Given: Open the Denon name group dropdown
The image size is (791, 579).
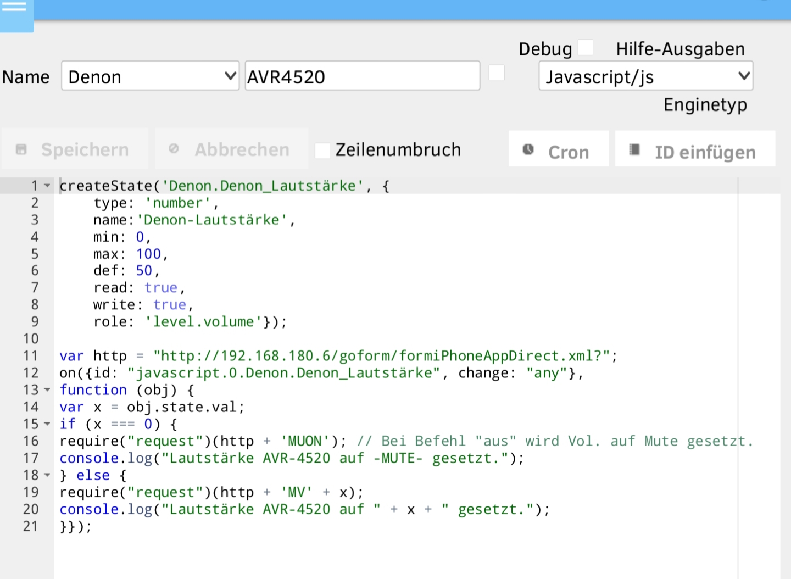Looking at the screenshot, I should click(x=150, y=76).
